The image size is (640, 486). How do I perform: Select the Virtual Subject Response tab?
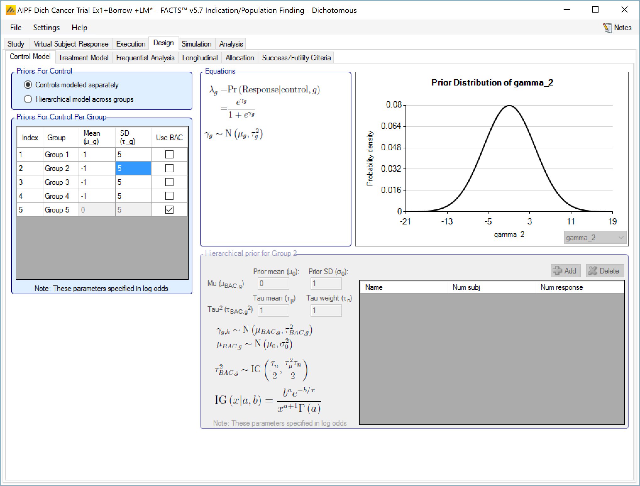pos(71,44)
